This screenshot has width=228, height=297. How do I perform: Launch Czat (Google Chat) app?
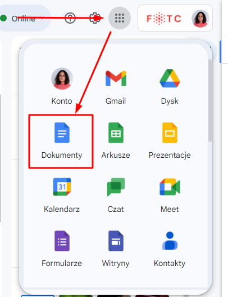click(116, 195)
